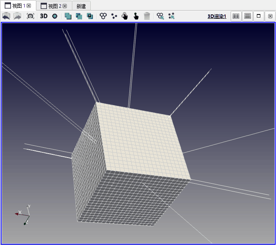Undo the last camera change
276x245 pixels.
click(6, 16)
